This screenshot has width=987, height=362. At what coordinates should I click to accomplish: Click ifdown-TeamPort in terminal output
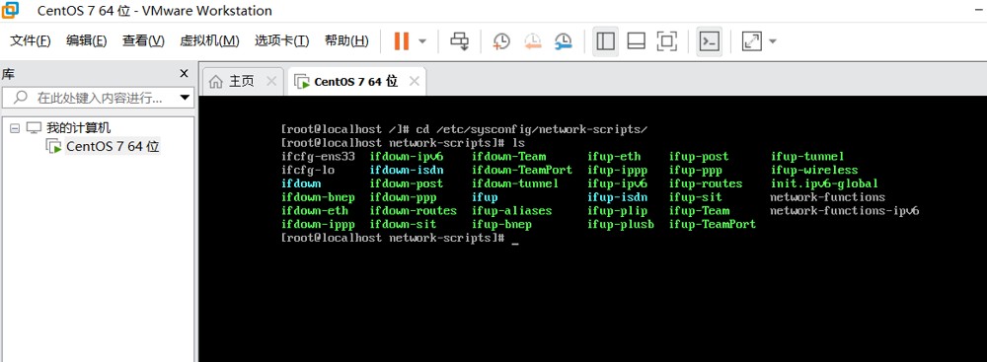pyautogui.click(x=522, y=170)
